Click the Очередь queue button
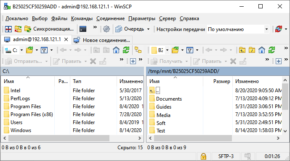 point(130,29)
